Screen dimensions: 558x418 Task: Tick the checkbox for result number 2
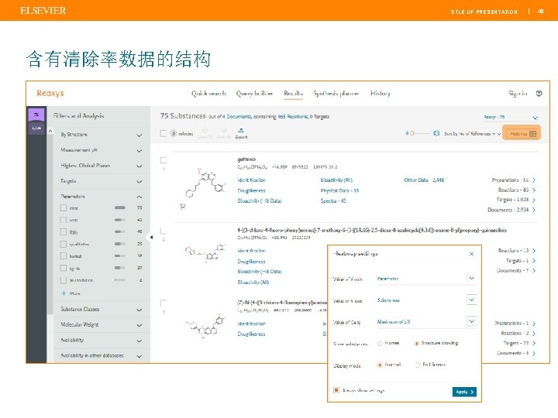click(164, 231)
